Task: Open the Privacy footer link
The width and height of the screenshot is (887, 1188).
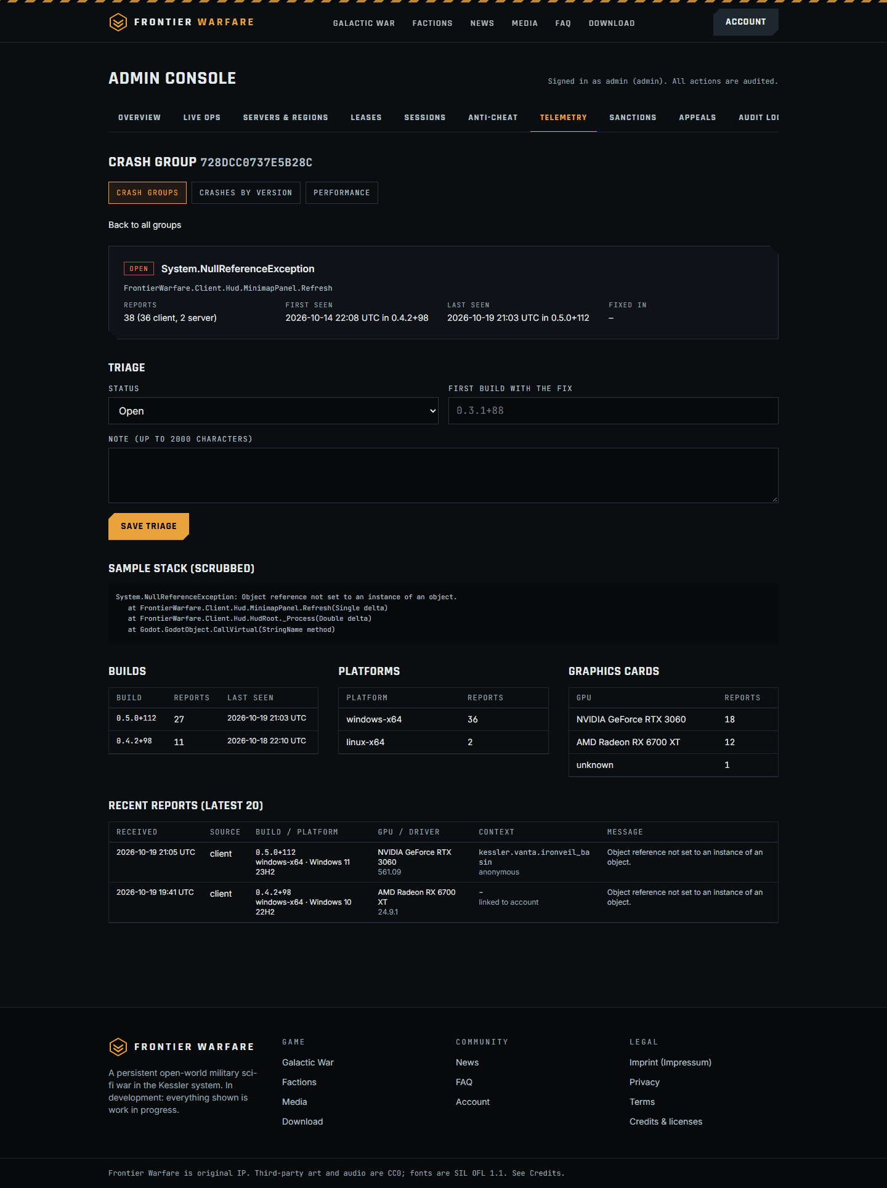Action: pos(644,1082)
